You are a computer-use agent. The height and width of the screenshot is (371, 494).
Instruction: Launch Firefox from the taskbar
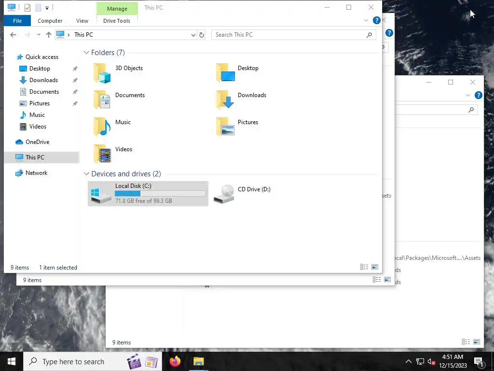pyautogui.click(x=175, y=361)
